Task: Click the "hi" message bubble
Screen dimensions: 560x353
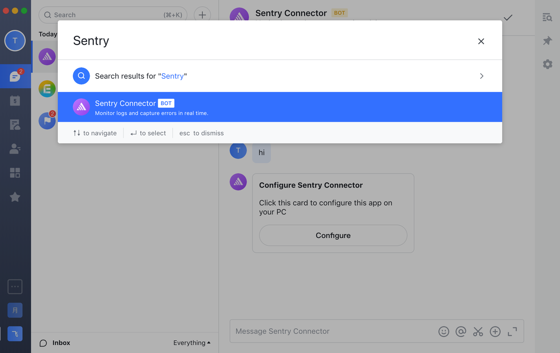Action: tap(261, 152)
